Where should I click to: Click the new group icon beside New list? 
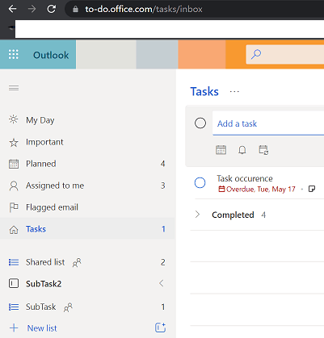click(160, 328)
